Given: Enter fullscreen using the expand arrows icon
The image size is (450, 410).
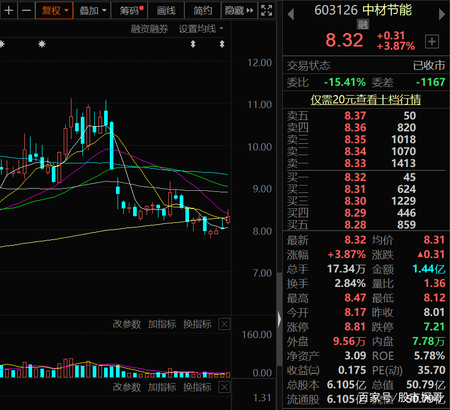Looking at the screenshot, I should pyautogui.click(x=266, y=10).
